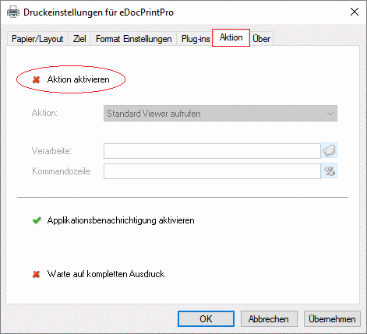Click red X beside Warte auf kompletten Ausdruck

click(x=37, y=274)
